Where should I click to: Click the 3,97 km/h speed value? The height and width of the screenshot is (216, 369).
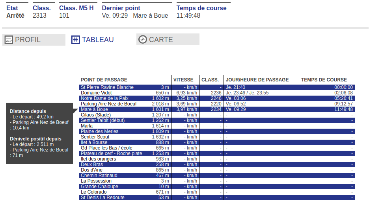tap(186, 109)
